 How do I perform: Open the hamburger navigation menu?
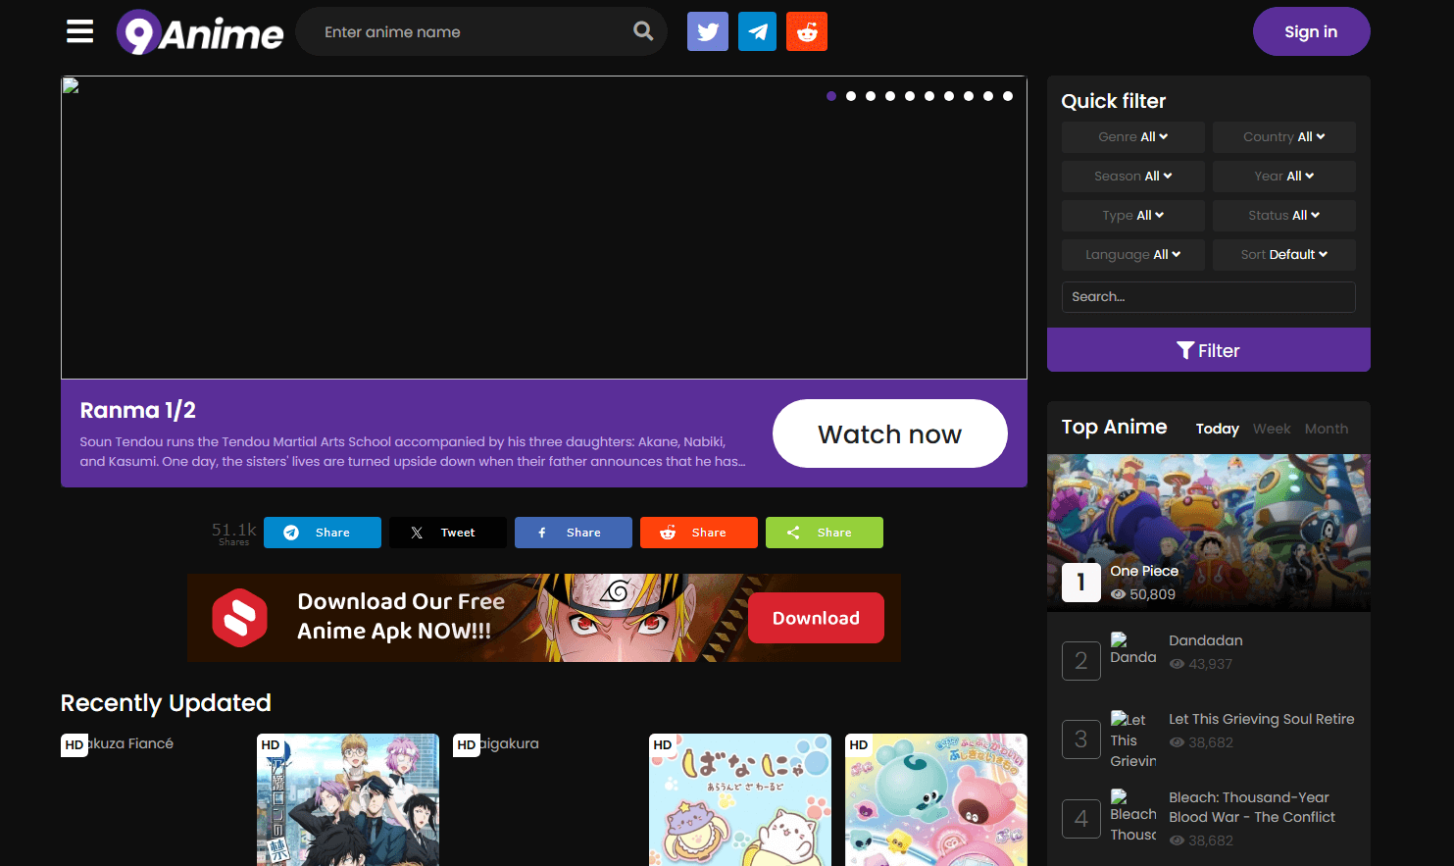click(x=79, y=31)
